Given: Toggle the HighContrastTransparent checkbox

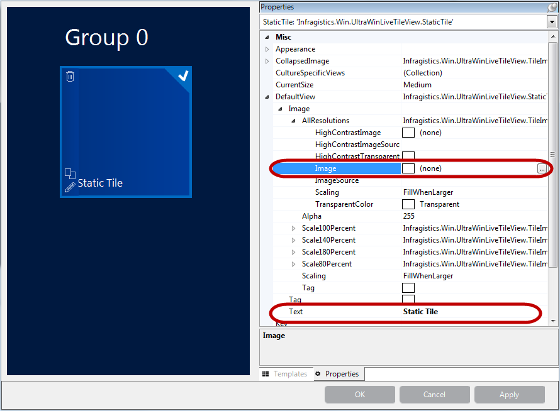Looking at the screenshot, I should [408, 156].
